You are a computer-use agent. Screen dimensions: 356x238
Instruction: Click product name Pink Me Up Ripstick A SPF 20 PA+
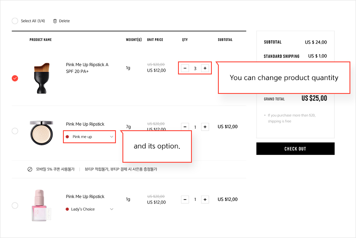87,68
